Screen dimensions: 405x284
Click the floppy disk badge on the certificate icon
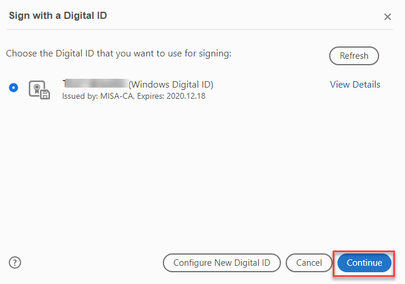point(45,94)
